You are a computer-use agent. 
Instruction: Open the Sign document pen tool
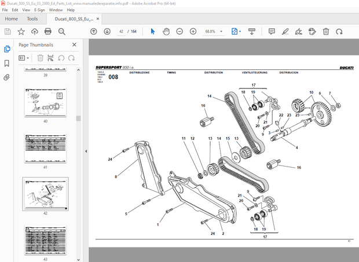click(x=299, y=31)
